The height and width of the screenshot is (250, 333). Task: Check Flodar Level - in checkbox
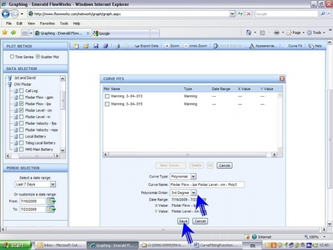pos(21,117)
